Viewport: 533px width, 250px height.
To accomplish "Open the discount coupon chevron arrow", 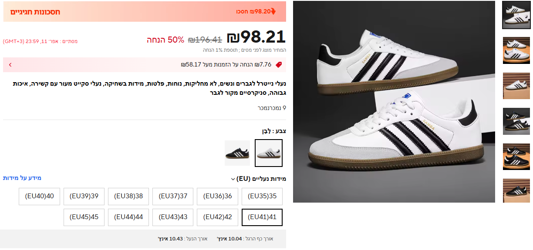I will (x=10, y=65).
